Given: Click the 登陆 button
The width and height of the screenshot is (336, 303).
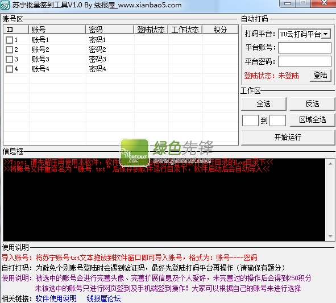Looking at the screenshot, I should [320, 76].
